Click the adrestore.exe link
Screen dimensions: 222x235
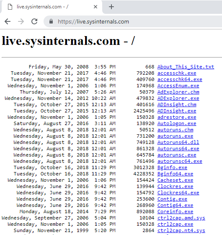coord(177,117)
